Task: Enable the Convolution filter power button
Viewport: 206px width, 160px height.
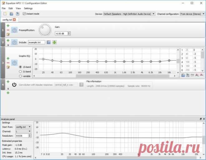Action: tap(14, 85)
